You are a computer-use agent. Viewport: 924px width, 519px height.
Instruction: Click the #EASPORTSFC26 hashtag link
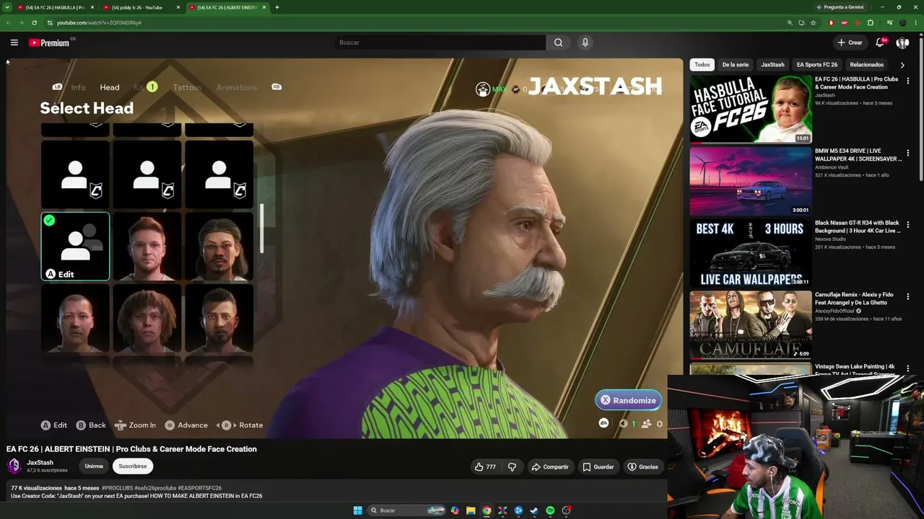click(x=200, y=488)
